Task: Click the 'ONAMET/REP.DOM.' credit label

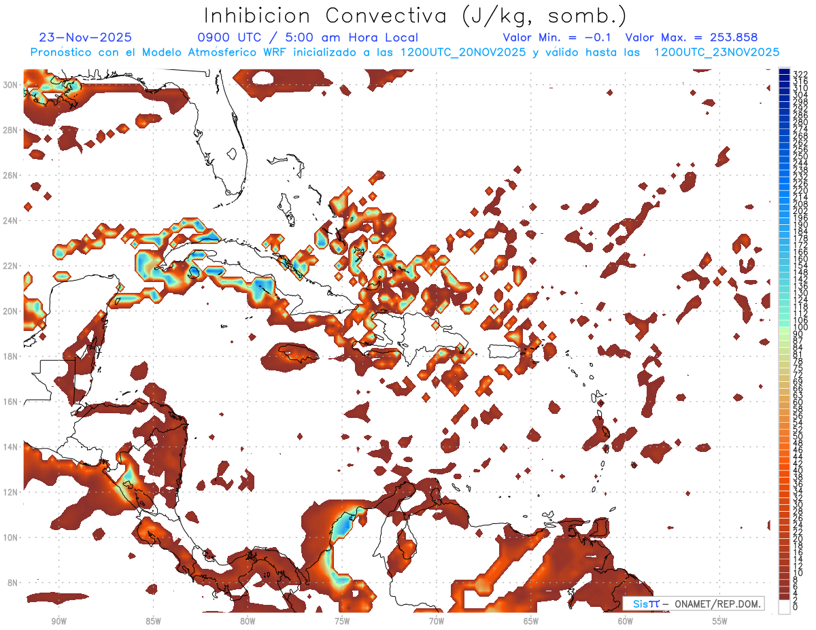Action: 717,603
